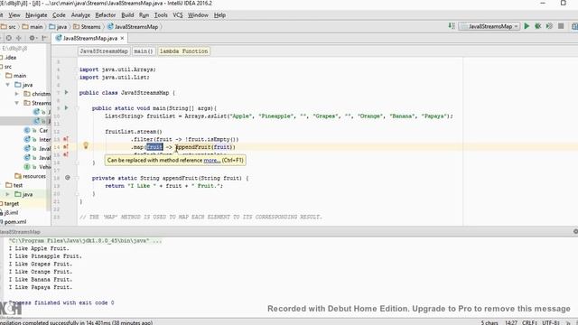Select the Car class in project tree
578x325 pixels.
pos(36,130)
